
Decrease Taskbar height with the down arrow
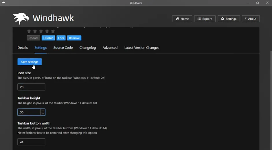click(43, 114)
